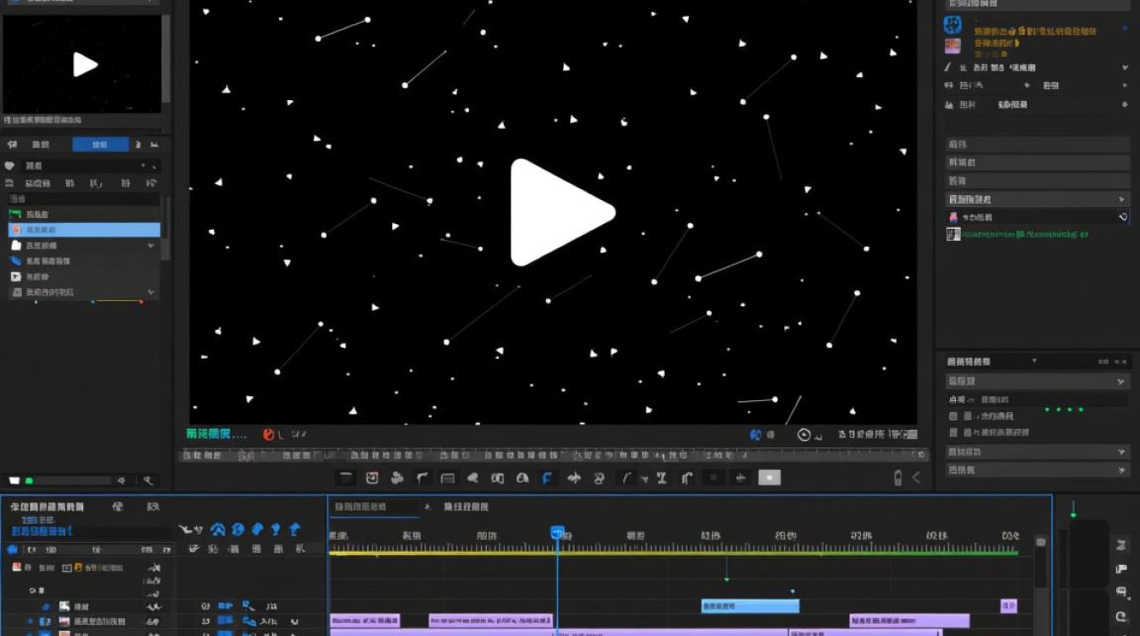The width and height of the screenshot is (1140, 636).
Task: Toggle the blue eye icon in track header row
Action: tap(12, 549)
